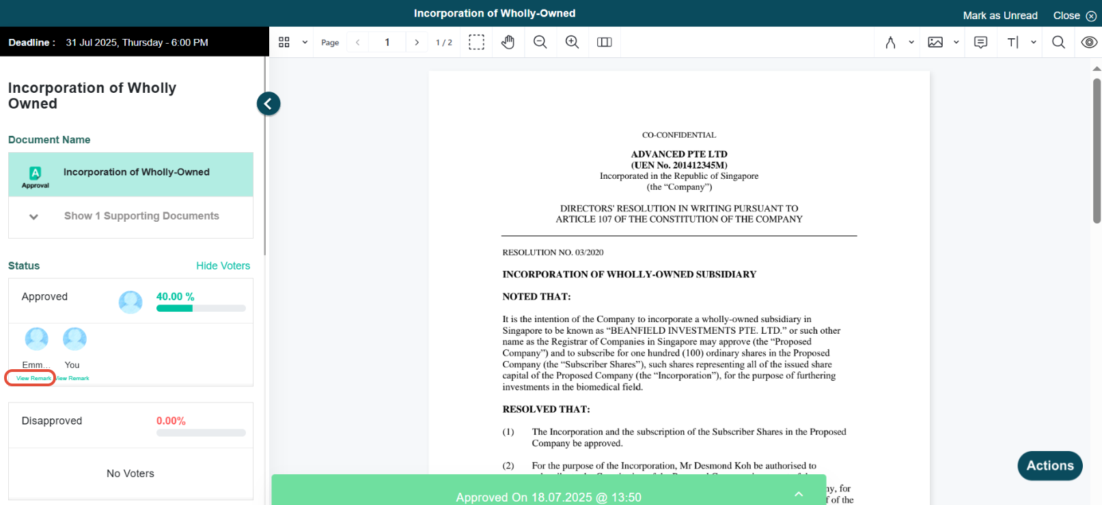This screenshot has height=505, width=1102.
Task: Open the Actions button
Action: tap(1050, 465)
